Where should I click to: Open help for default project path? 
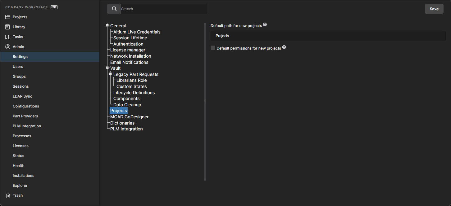pos(265,24)
